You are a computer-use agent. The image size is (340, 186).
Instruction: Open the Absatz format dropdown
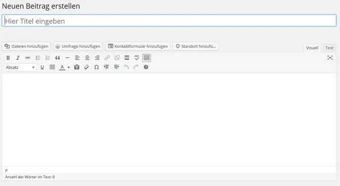coord(20,67)
